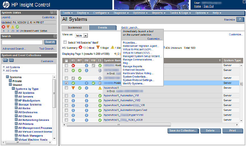Choose Ping... from Quick Launch menu
246x146 pixels.
pyautogui.click(x=126, y=63)
